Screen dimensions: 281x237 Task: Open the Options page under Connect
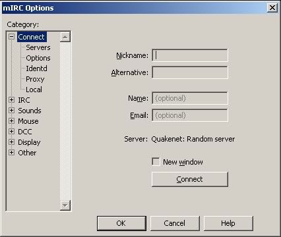(38, 58)
